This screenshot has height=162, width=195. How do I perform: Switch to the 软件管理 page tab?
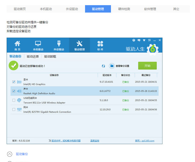point(150,9)
